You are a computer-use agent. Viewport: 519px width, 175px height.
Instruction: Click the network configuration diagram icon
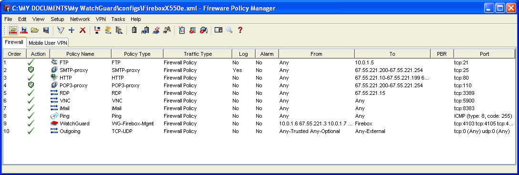click(97, 30)
